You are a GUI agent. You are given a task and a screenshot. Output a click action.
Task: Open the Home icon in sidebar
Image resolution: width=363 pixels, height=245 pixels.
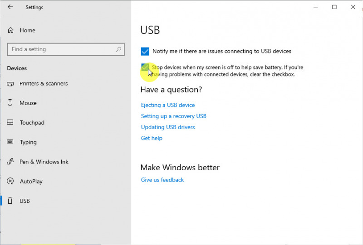point(10,30)
